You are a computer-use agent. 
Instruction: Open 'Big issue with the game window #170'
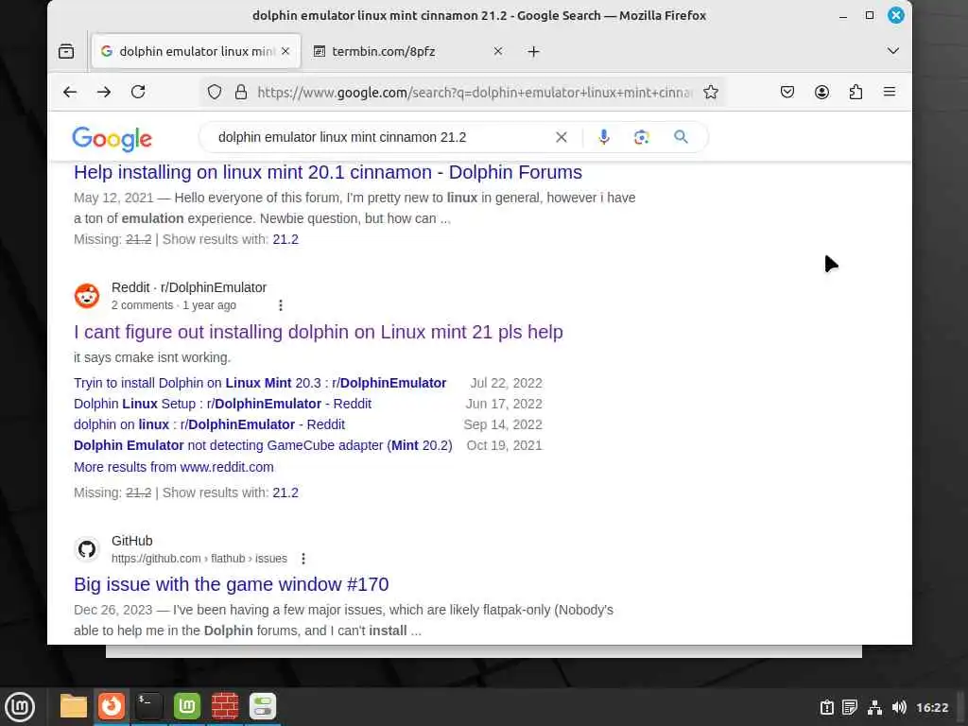[x=231, y=584]
